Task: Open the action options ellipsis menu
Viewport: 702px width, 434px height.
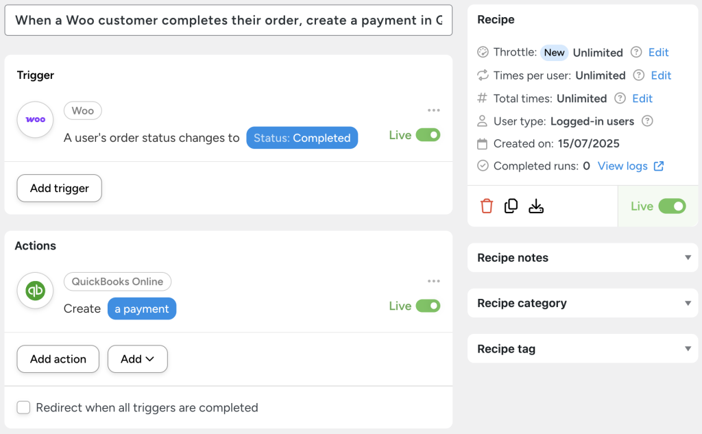Action: click(x=433, y=281)
